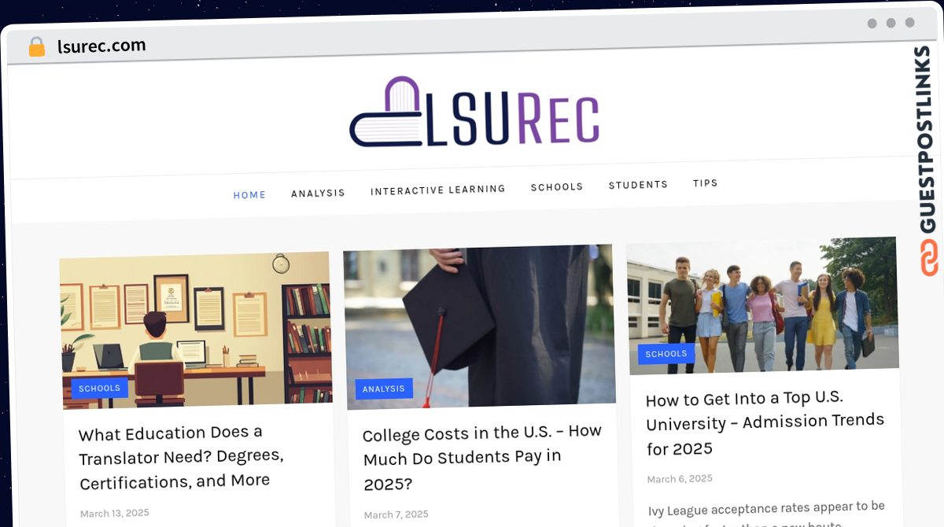
Task: Select the Schools navigation item
Action: click(x=557, y=186)
